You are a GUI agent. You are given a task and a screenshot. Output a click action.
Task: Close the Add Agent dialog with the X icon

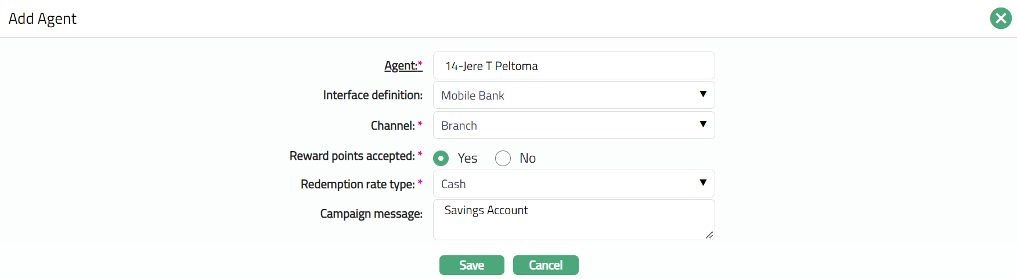tap(1000, 19)
